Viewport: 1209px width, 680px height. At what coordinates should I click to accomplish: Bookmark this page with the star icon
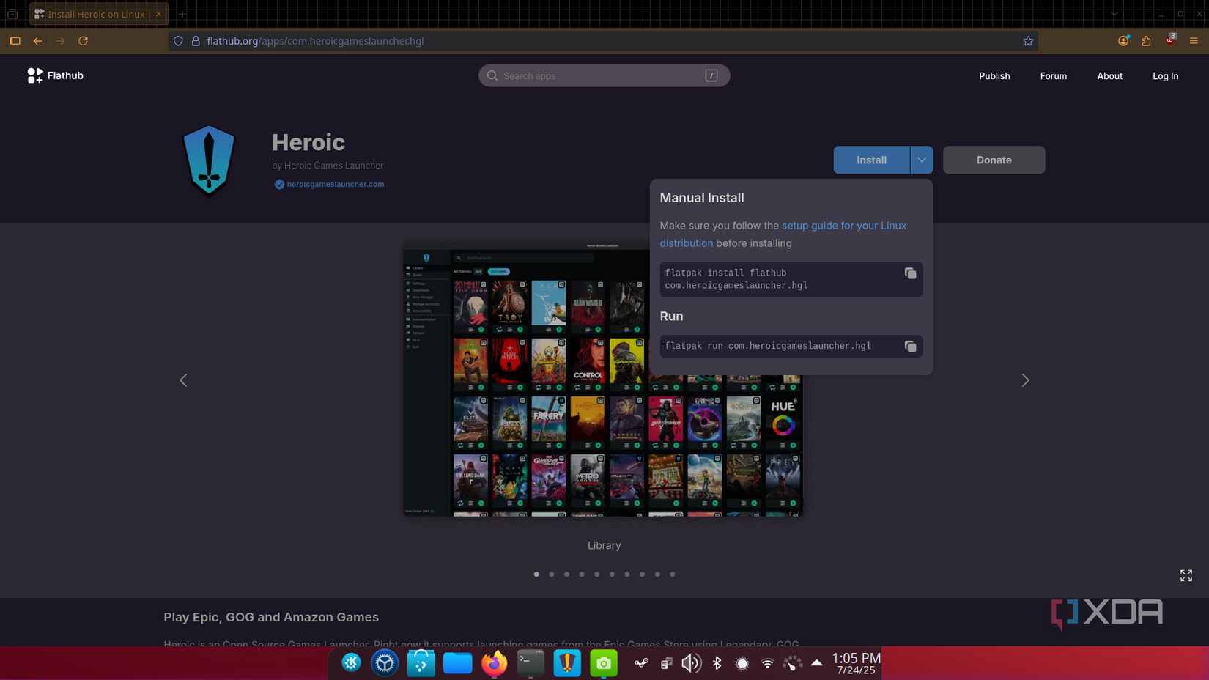click(x=1028, y=41)
